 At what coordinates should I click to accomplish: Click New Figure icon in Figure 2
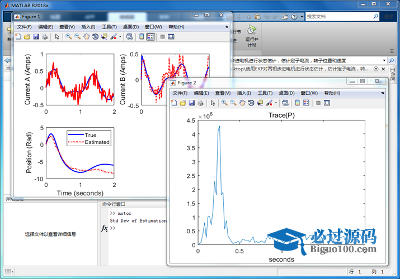tap(174, 103)
